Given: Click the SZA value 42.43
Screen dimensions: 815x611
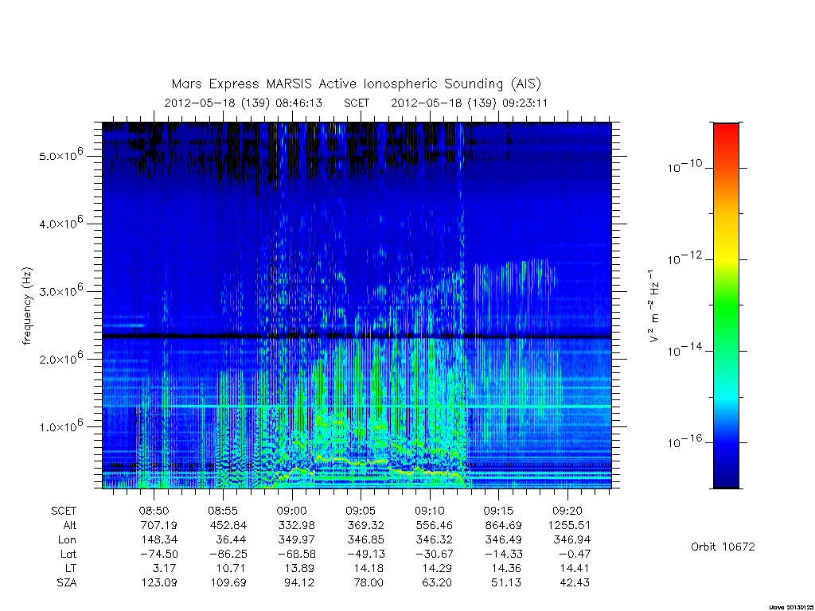Looking at the screenshot, I should click(576, 583).
